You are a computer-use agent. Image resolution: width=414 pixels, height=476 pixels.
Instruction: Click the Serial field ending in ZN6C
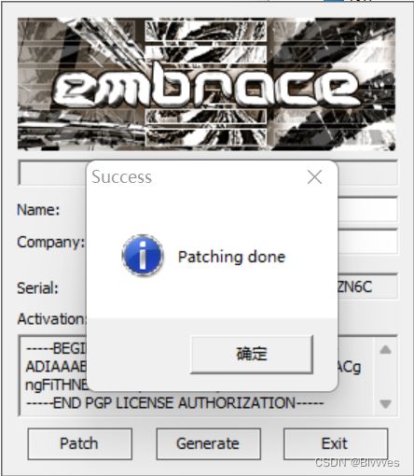pyautogui.click(x=367, y=287)
